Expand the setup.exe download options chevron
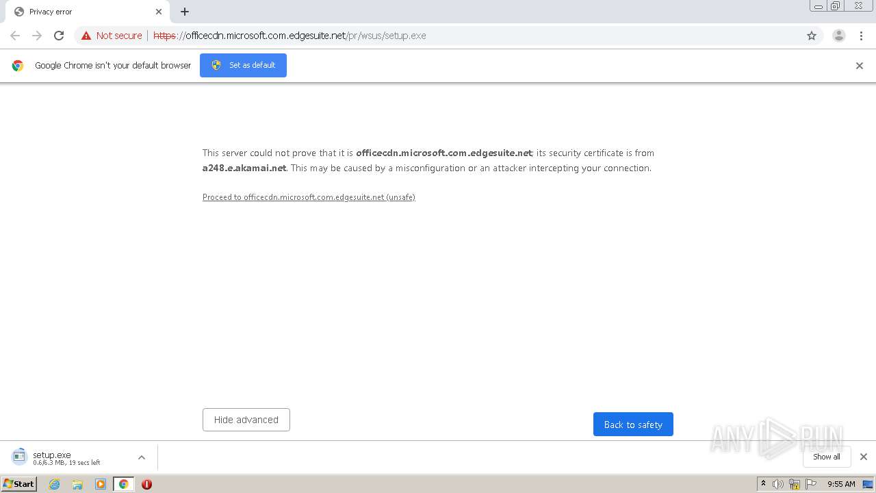The image size is (876, 493). pos(142,457)
